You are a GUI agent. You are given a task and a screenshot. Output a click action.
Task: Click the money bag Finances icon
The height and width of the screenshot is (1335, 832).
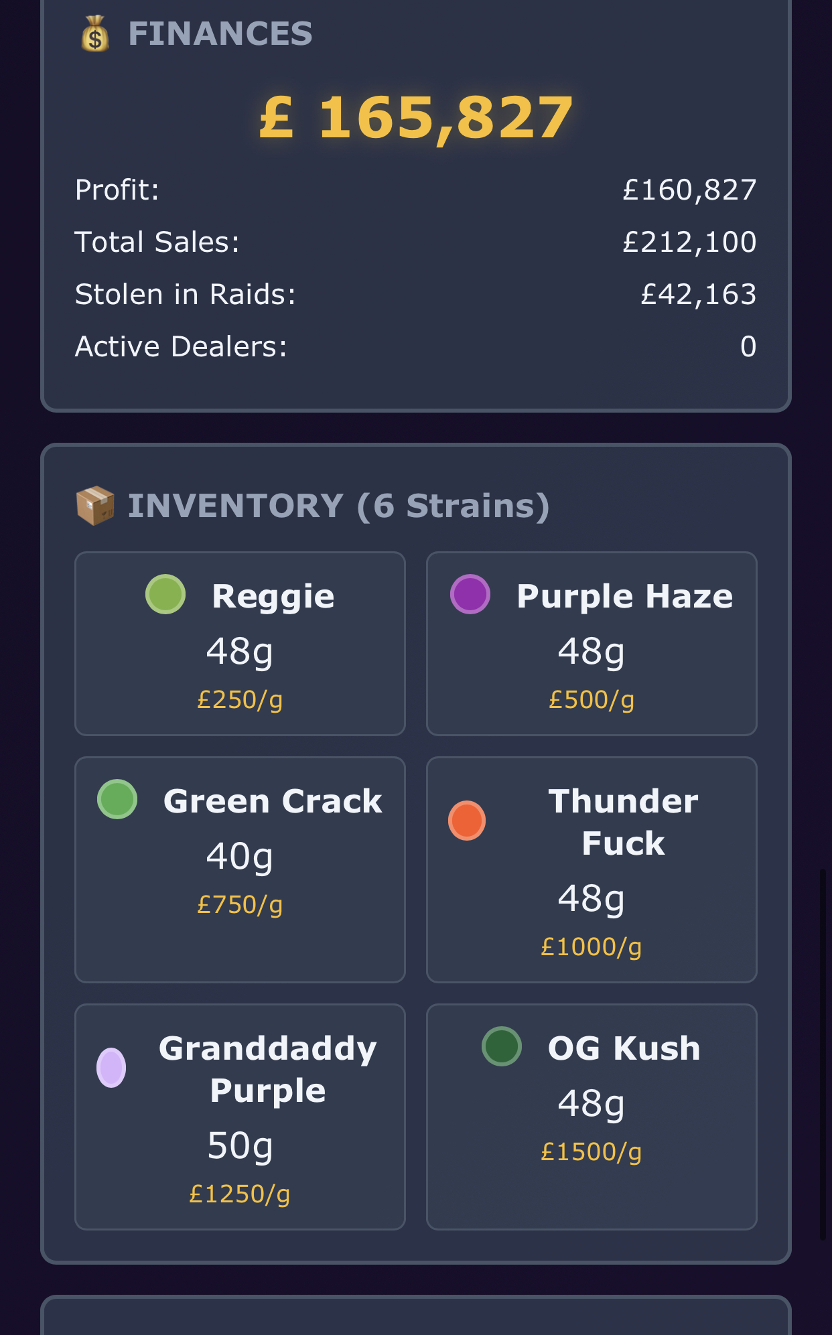pyautogui.click(x=95, y=33)
